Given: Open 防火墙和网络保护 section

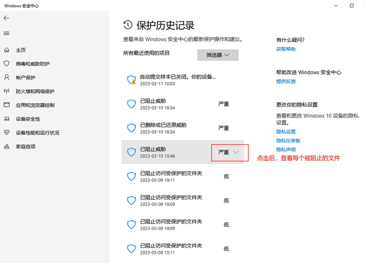Looking at the screenshot, I should [x=35, y=91].
